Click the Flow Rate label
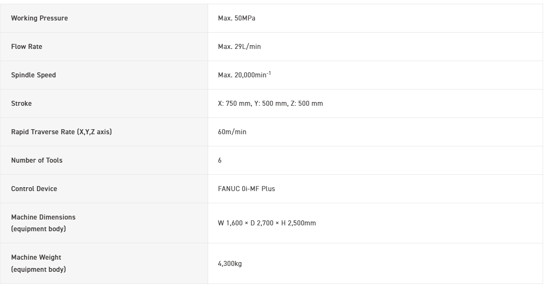 (x=27, y=47)
